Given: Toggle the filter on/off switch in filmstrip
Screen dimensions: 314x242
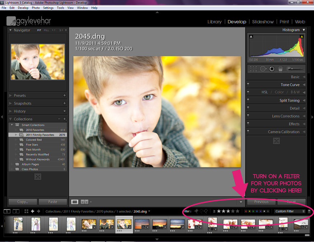Looking at the screenshot, I should 309,212.
